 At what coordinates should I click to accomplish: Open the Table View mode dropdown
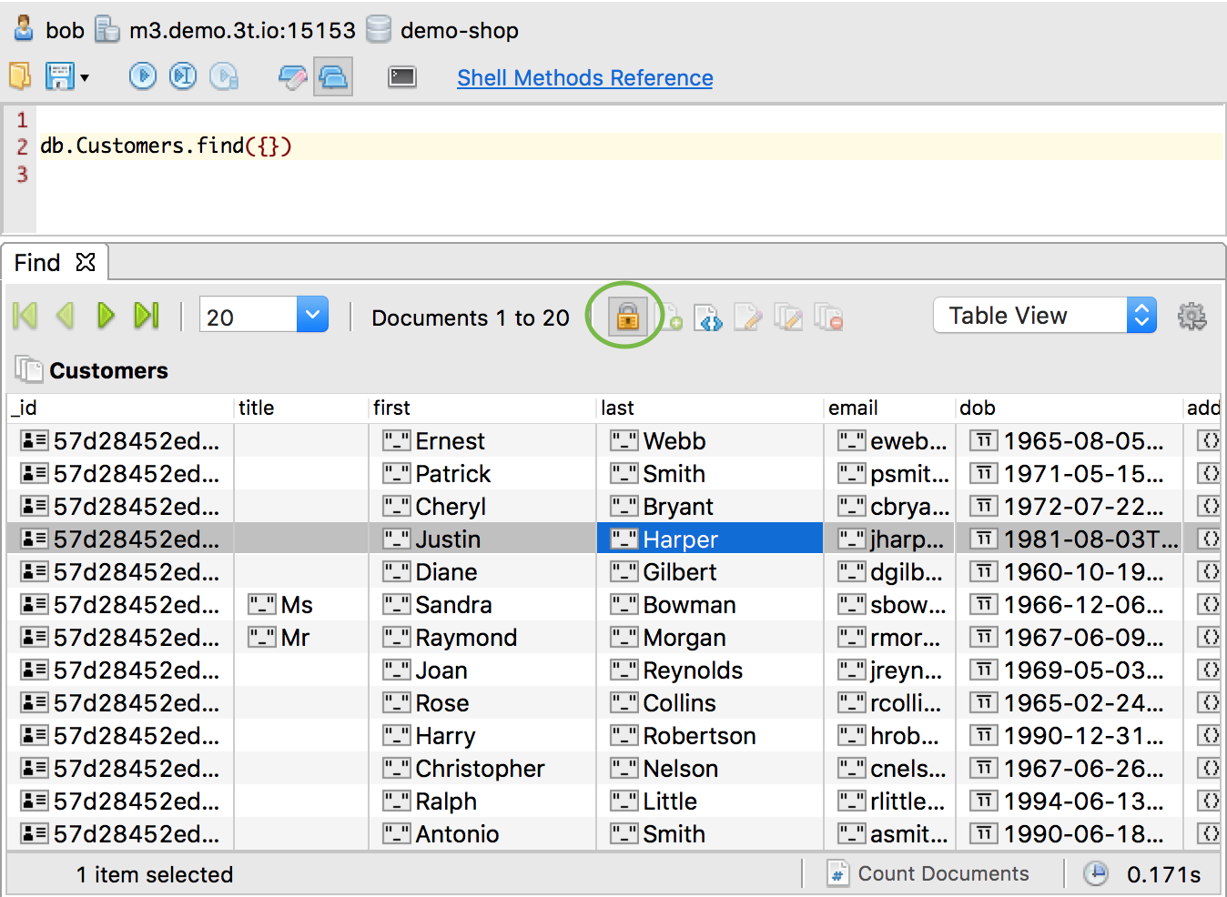pyautogui.click(x=1045, y=316)
